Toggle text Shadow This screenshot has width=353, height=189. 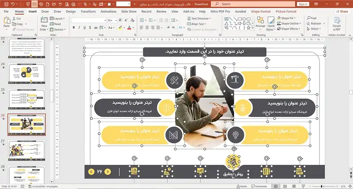(90, 27)
